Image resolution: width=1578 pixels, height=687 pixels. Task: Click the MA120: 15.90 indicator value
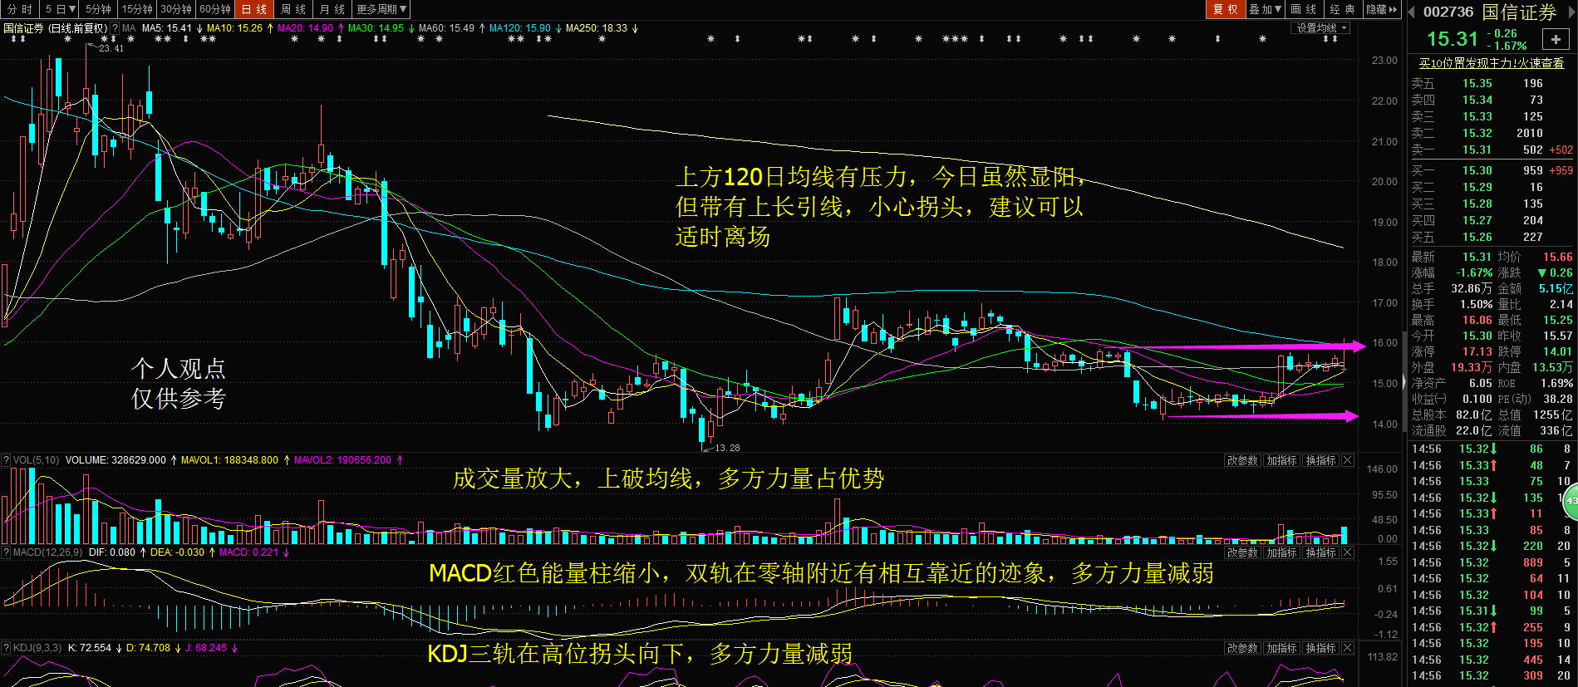pyautogui.click(x=519, y=28)
